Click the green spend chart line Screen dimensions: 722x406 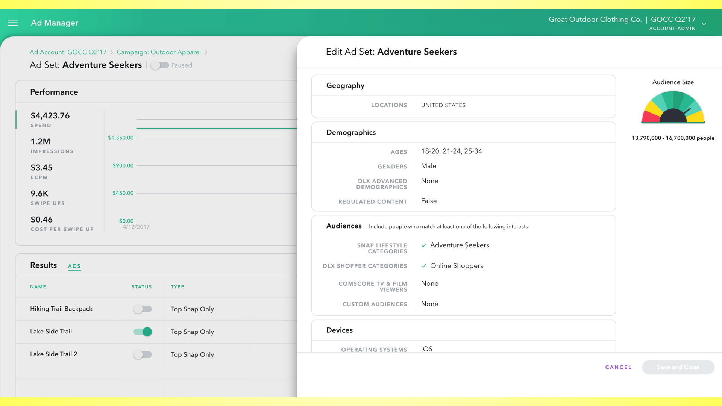(x=216, y=129)
